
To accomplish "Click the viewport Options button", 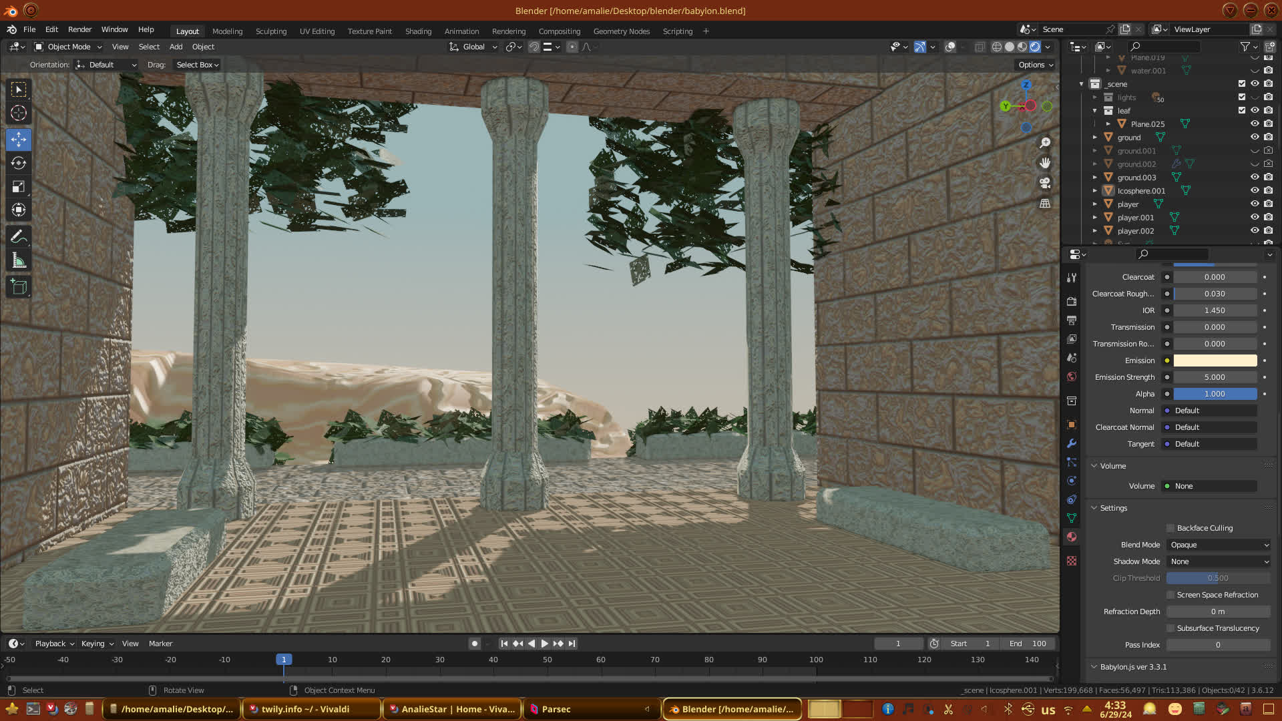I will (x=1036, y=65).
